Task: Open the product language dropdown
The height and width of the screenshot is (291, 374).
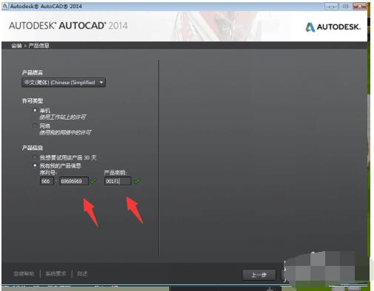Action: (64, 83)
